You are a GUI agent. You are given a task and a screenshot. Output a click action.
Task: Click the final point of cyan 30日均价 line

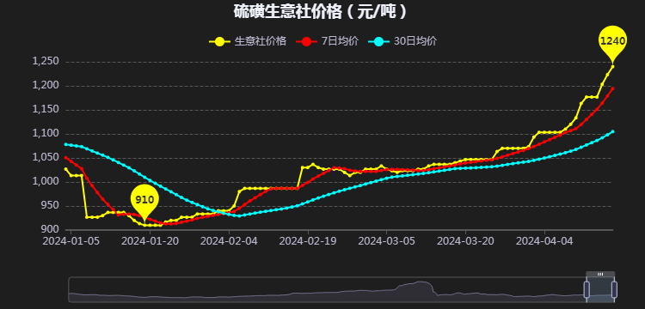[x=613, y=131]
